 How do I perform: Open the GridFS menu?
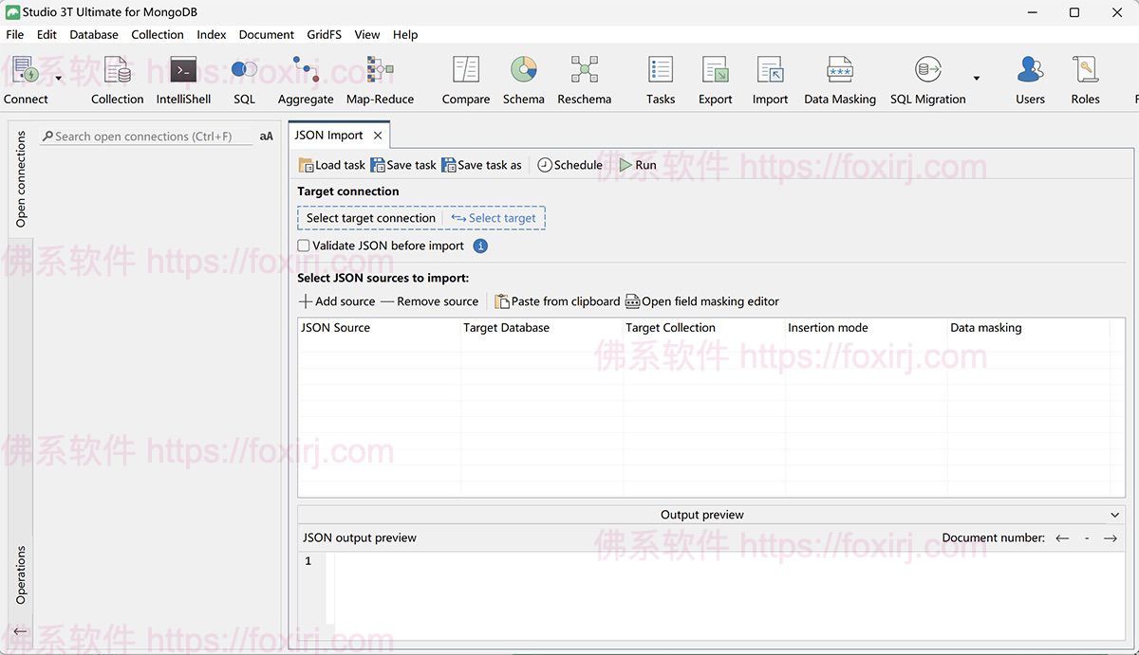pos(324,34)
